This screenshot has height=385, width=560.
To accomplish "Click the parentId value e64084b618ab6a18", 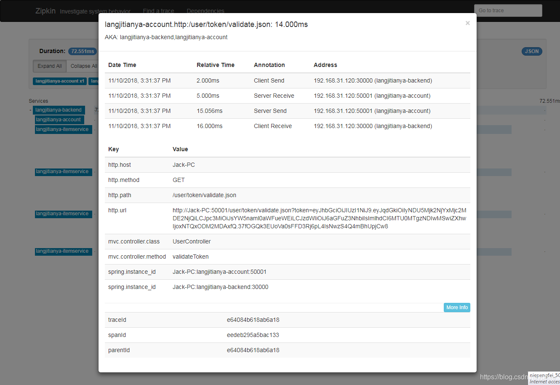I will pos(253,350).
